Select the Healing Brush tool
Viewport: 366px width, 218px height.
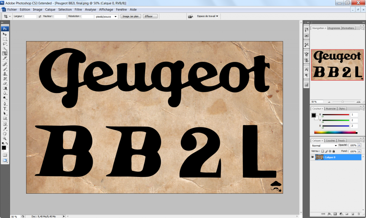(x=5, y=64)
